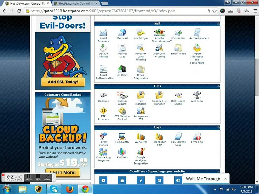Stop the ezvid recording
The image size is (259, 194).
[38, 177]
